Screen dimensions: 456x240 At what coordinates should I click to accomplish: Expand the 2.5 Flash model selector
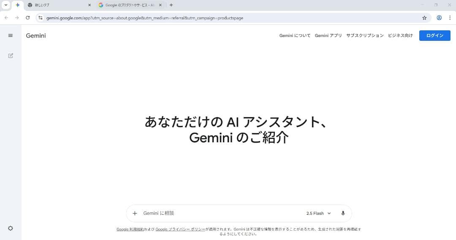[x=318, y=213]
